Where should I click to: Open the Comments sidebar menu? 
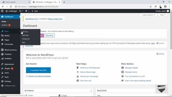tap(10, 44)
